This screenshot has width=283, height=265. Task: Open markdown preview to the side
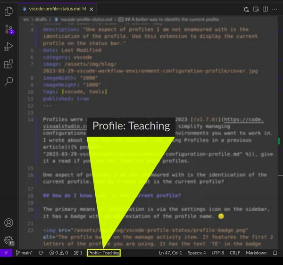pyautogui.click(x=256, y=9)
